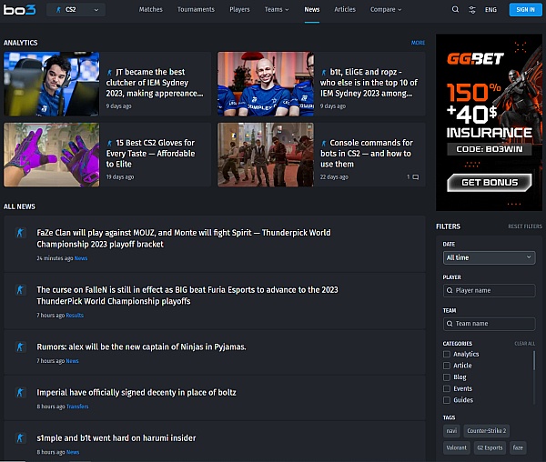
Task: Check the Analytics category checkbox
Action: 447,354
